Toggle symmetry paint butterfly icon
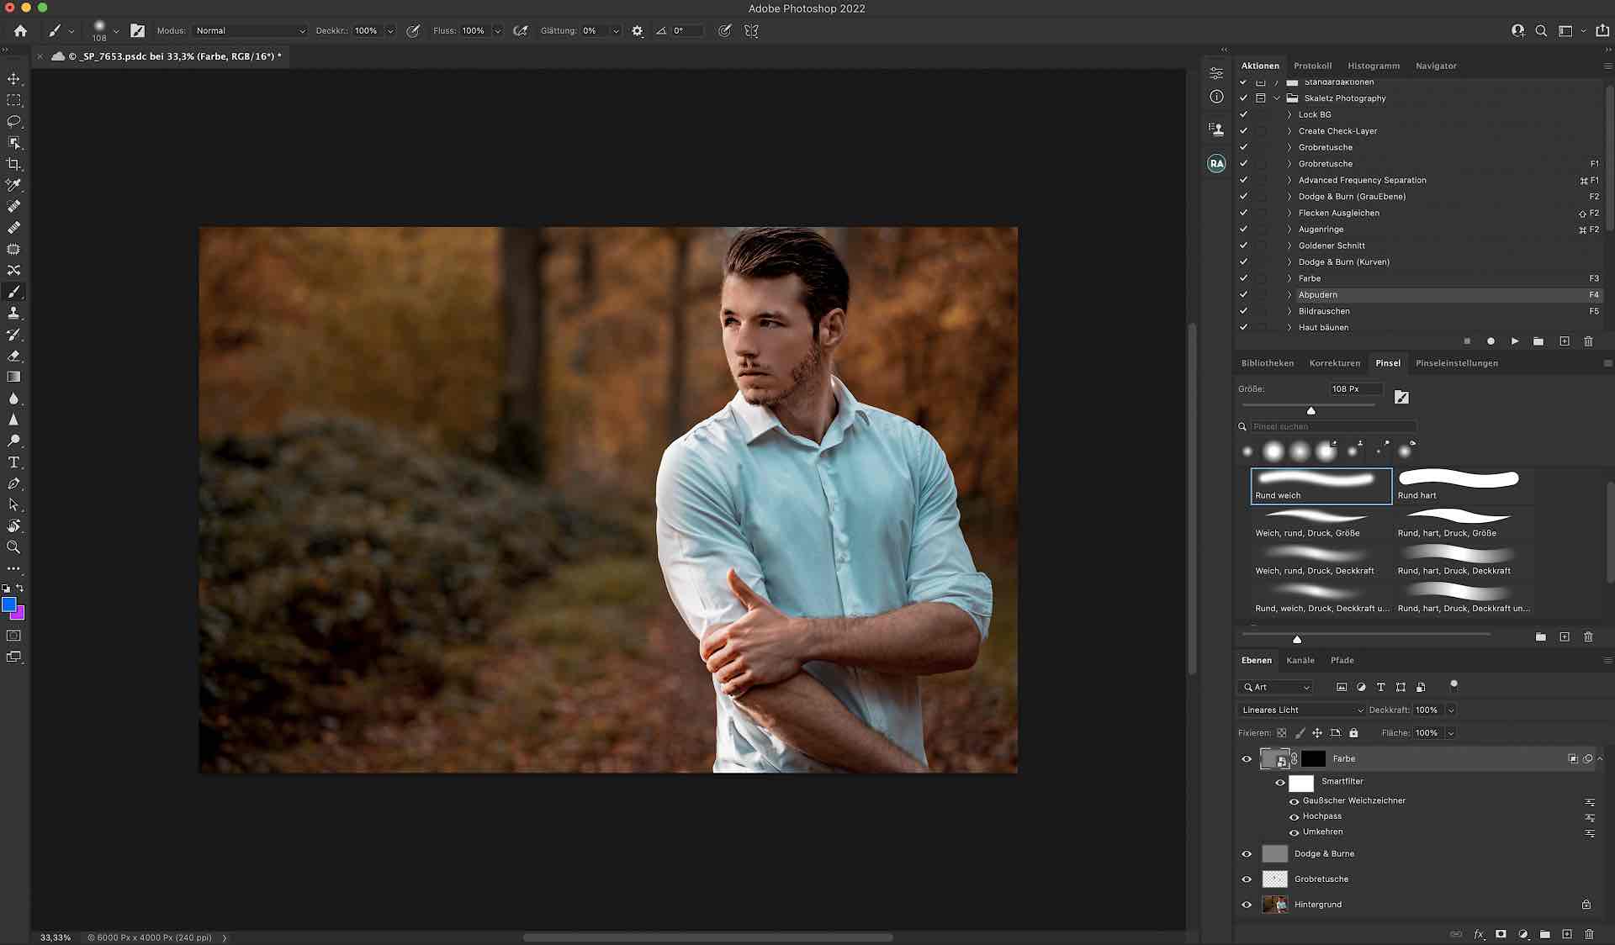The height and width of the screenshot is (945, 1615). pyautogui.click(x=751, y=30)
